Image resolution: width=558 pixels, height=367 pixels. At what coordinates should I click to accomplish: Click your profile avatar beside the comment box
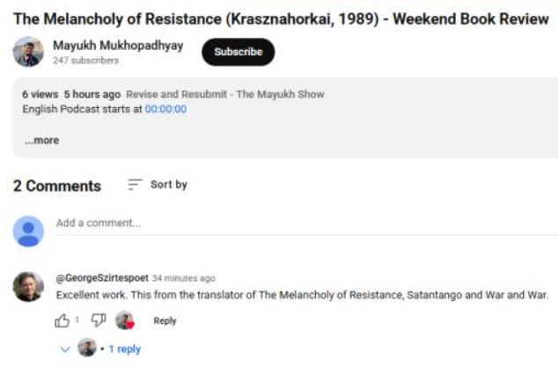(28, 230)
